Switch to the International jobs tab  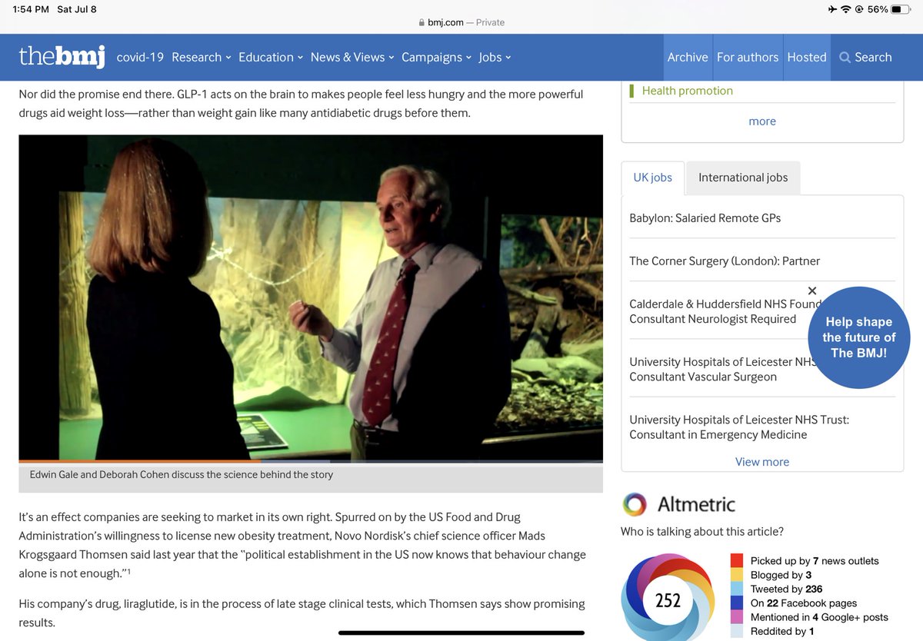coord(742,178)
